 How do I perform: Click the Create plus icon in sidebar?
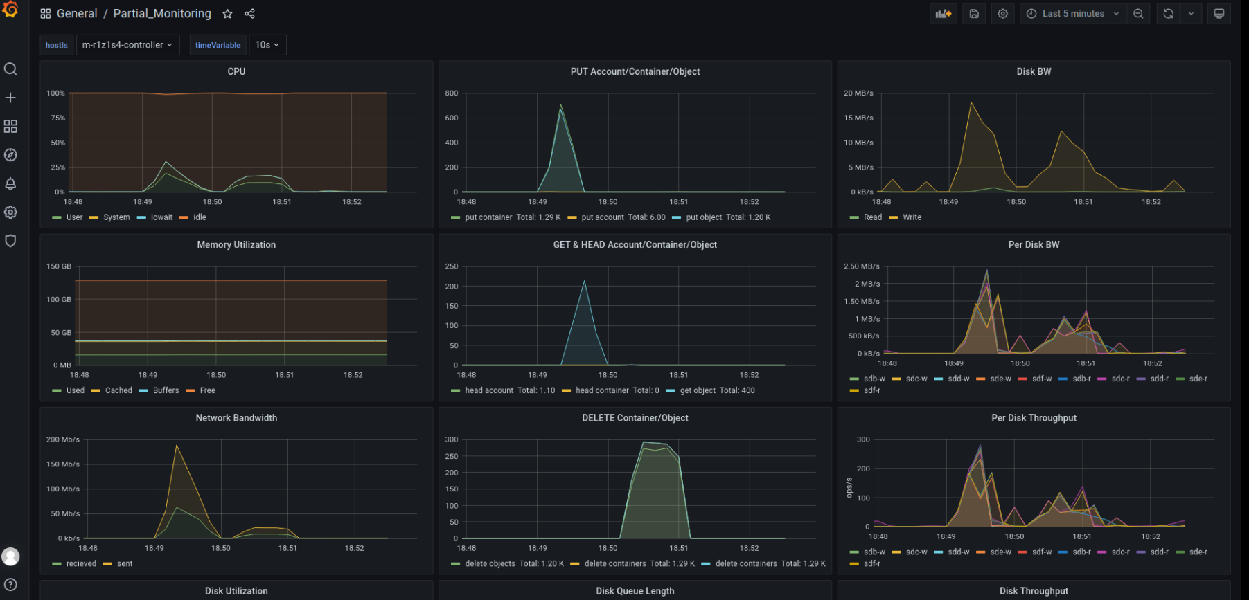pyautogui.click(x=10, y=98)
